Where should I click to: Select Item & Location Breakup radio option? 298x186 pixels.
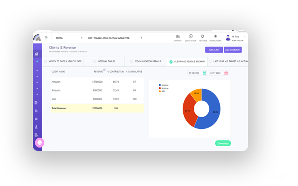coord(131,61)
